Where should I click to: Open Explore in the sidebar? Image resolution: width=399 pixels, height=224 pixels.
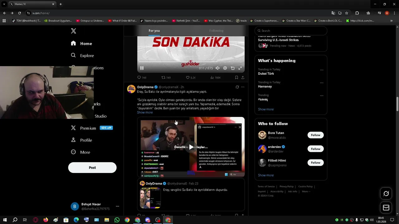click(x=82, y=55)
